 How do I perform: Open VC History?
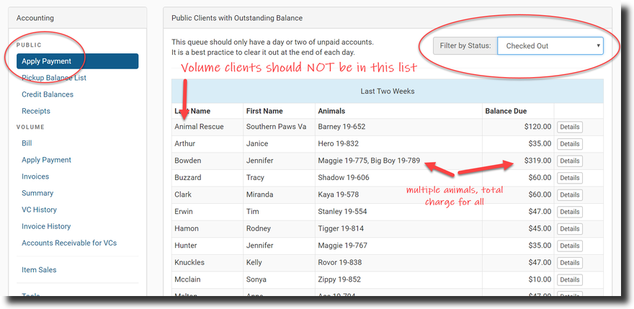tap(39, 210)
